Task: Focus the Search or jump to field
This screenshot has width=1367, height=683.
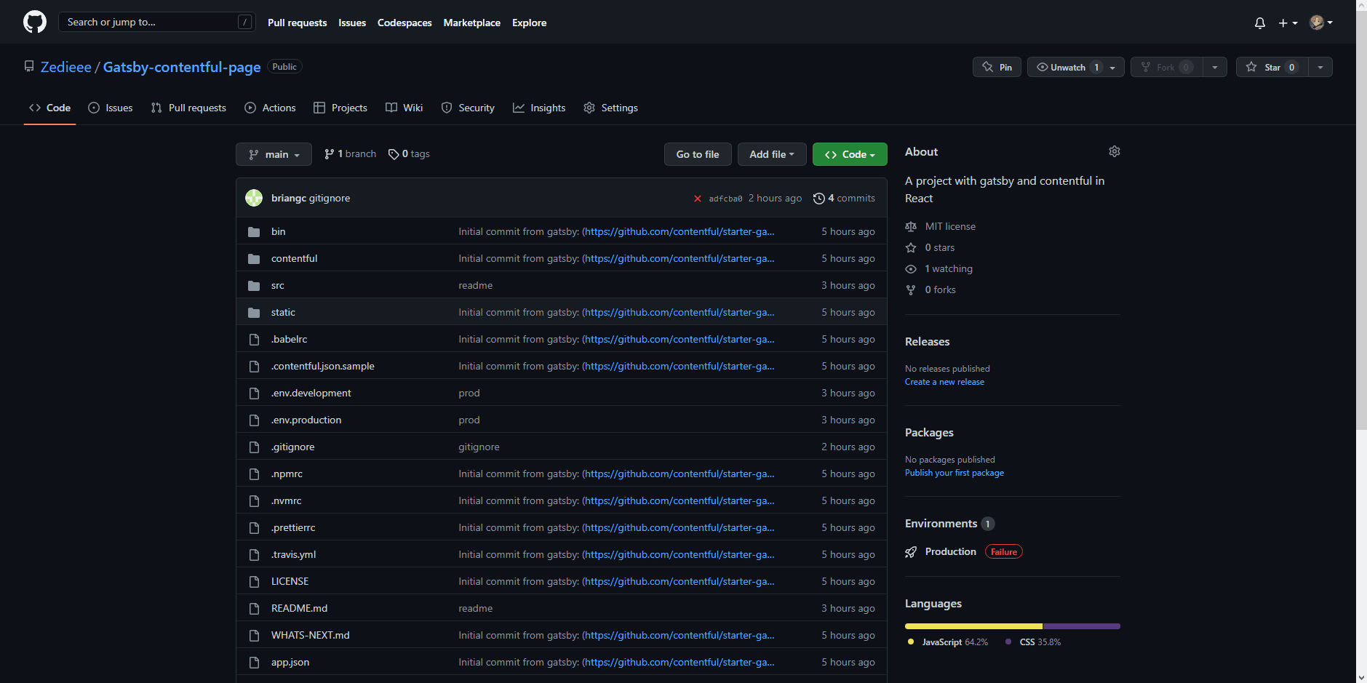Action: point(156,22)
